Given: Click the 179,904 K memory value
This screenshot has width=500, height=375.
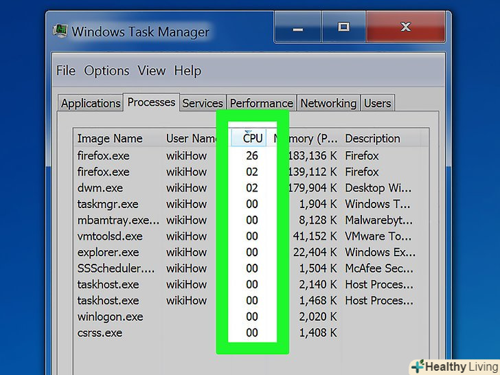Looking at the screenshot, I should (x=312, y=187).
